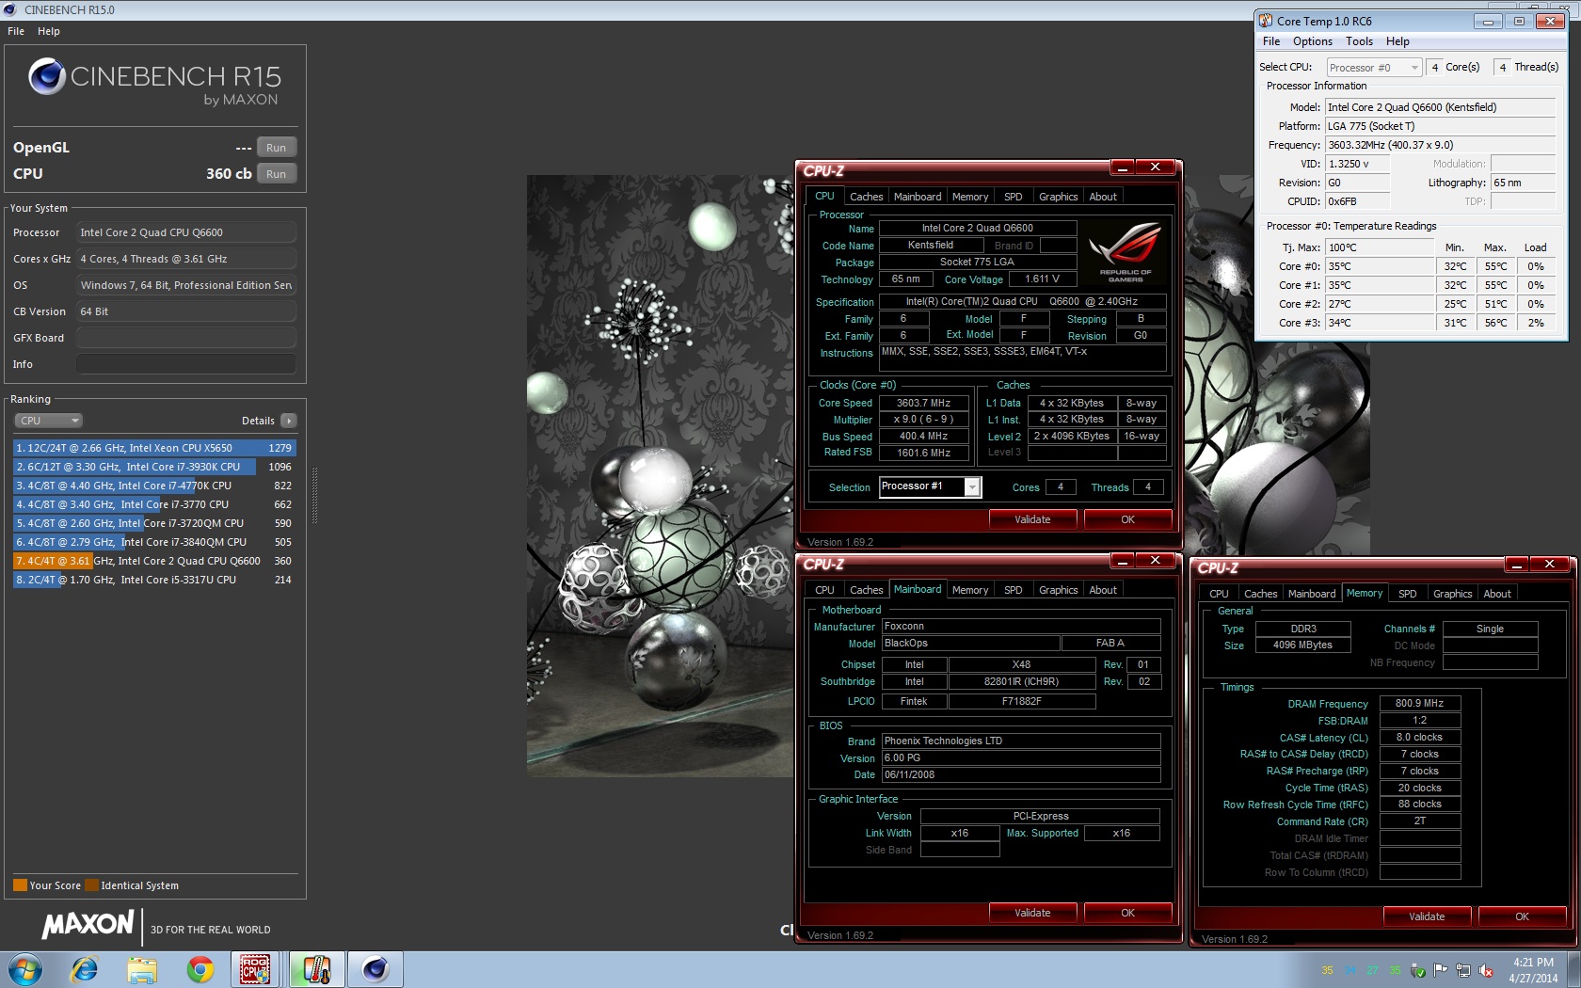Click Validate in the Memory CPU-Z window
This screenshot has height=988, width=1581.
pos(1427,916)
